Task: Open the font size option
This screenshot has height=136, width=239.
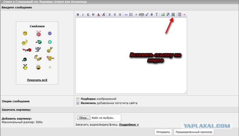Action: coord(104,14)
